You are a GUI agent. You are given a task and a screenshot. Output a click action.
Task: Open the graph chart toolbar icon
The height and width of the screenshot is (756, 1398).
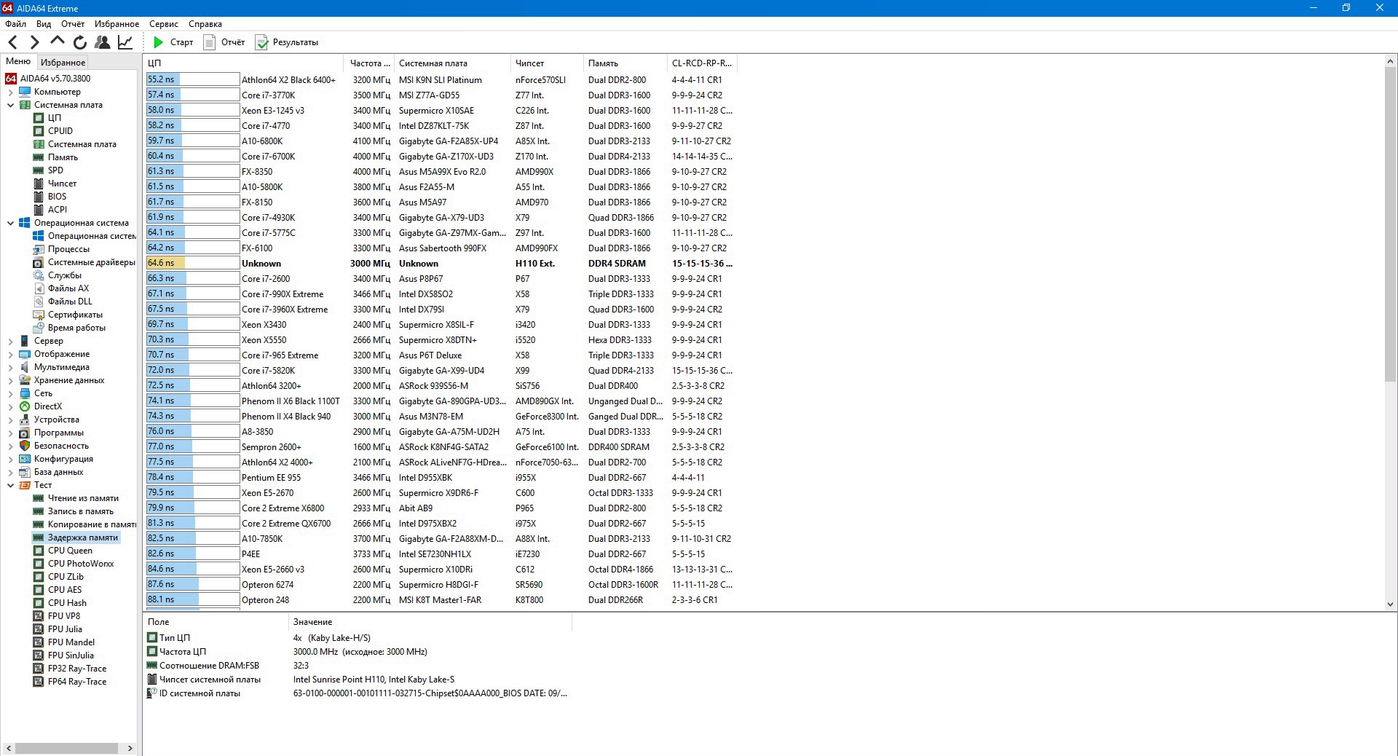(125, 42)
